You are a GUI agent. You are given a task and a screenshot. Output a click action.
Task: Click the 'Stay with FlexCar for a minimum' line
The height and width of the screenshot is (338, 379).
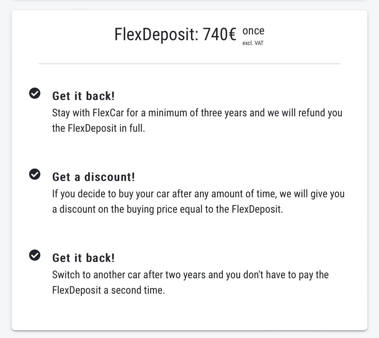pos(197,113)
